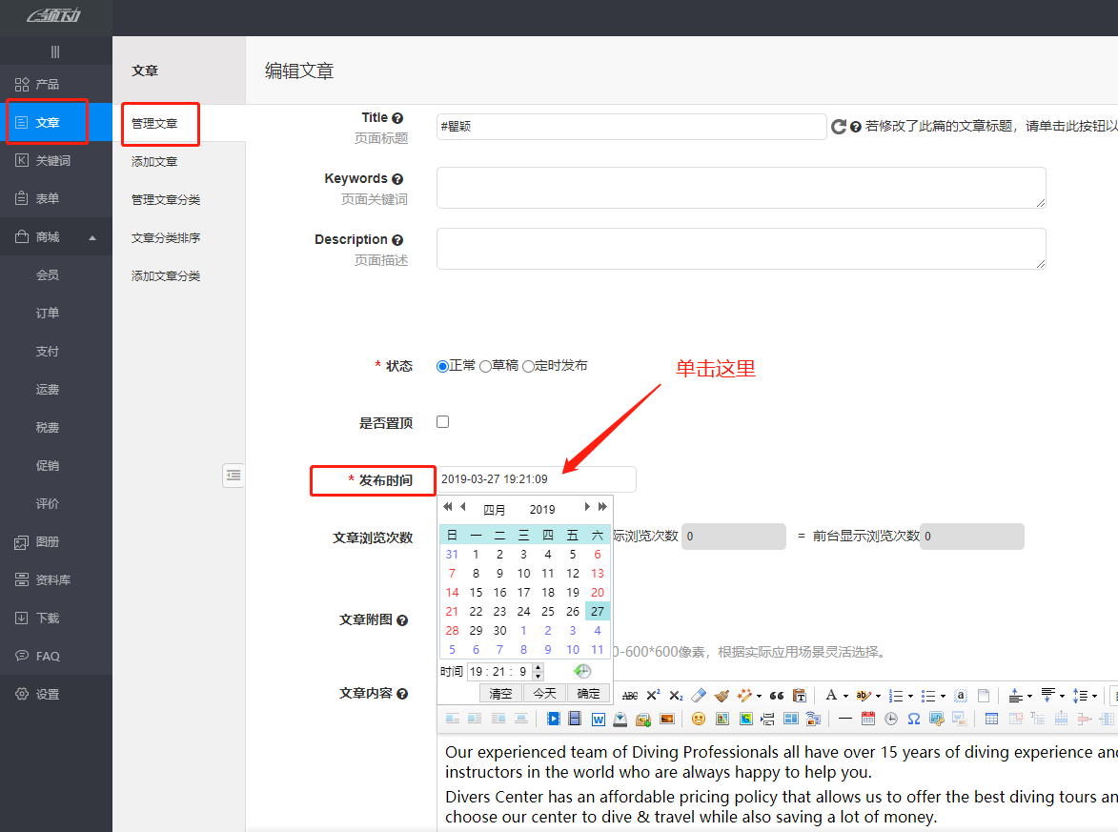Go to next month in the calendar
The image size is (1118, 832).
(587, 508)
